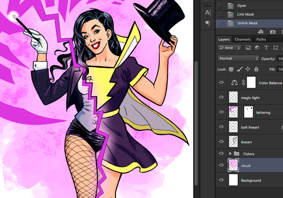Image resolution: width=283 pixels, height=198 pixels.
Task: Select the magic light layer name
Action: tap(250, 98)
